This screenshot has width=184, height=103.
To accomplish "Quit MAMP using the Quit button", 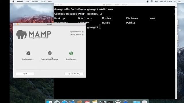I will coord(25,74).
